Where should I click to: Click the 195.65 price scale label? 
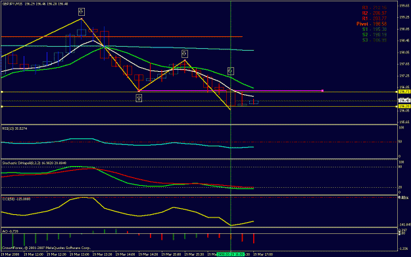click(404, 122)
